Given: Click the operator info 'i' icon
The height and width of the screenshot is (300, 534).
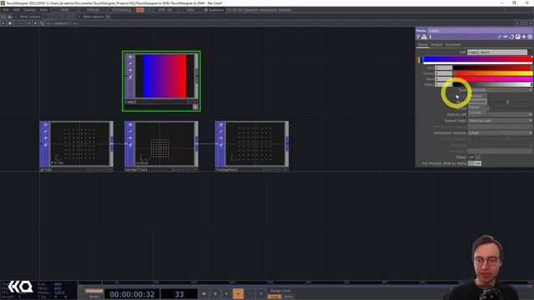Looking at the screenshot, I should (431, 37).
